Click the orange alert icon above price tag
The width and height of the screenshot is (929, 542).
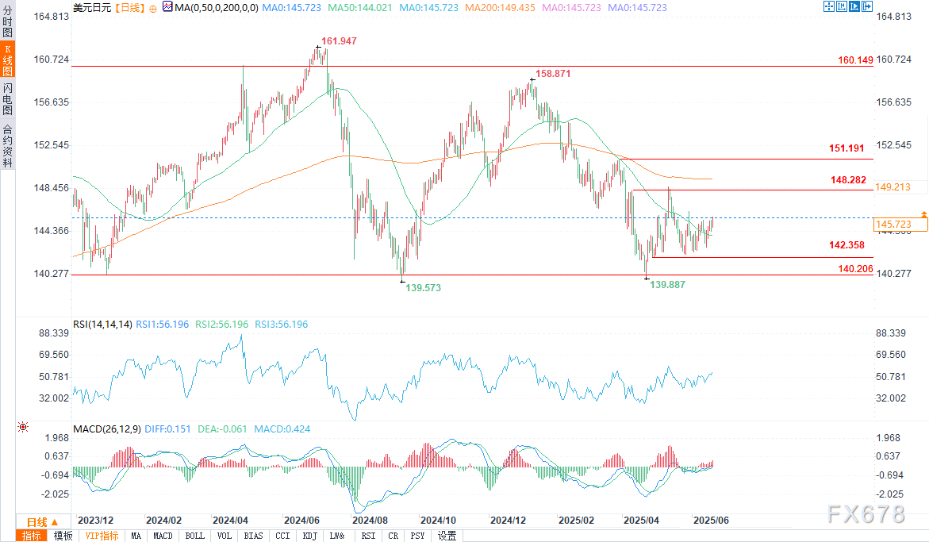[923, 215]
